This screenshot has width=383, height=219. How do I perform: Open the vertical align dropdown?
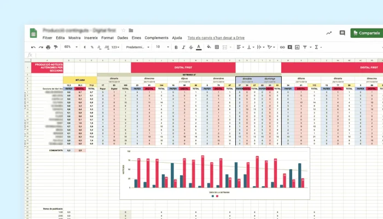coord(251,47)
